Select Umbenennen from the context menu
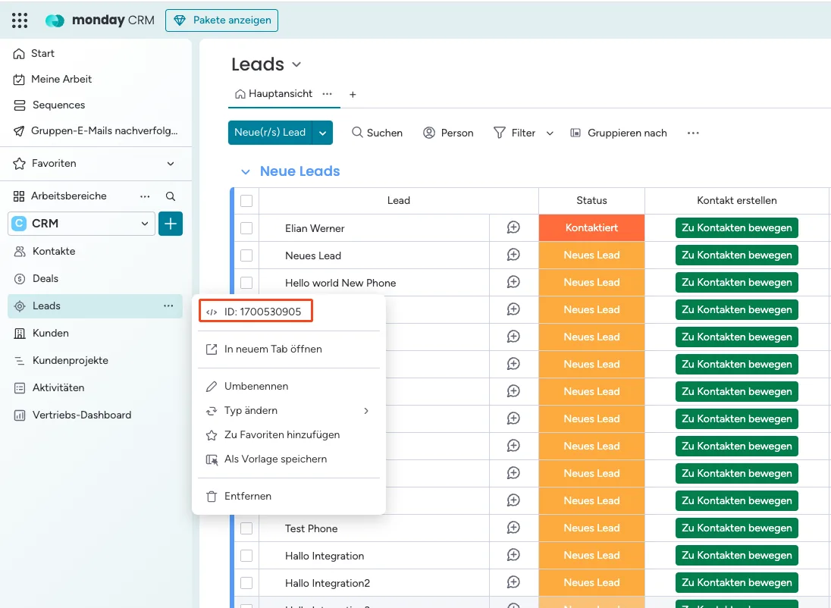Image resolution: width=831 pixels, height=608 pixels. (290, 387)
